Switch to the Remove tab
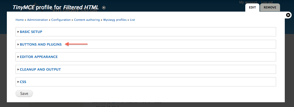The width and height of the screenshot is (294, 107). [270, 7]
